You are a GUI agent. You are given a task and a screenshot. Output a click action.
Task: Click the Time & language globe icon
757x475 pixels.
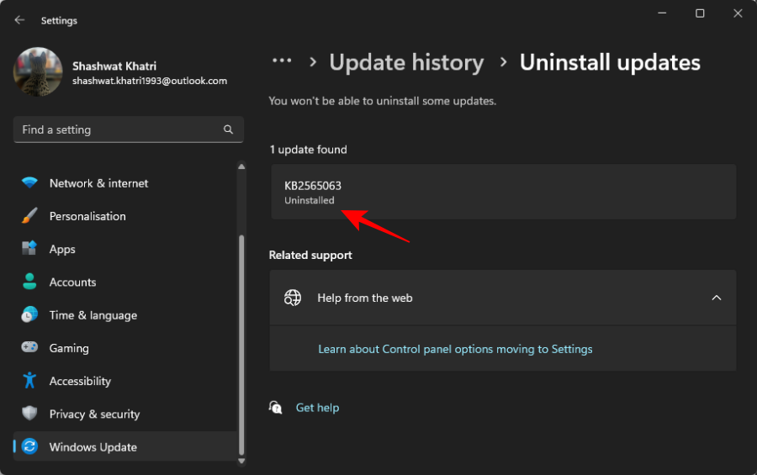[x=29, y=315]
